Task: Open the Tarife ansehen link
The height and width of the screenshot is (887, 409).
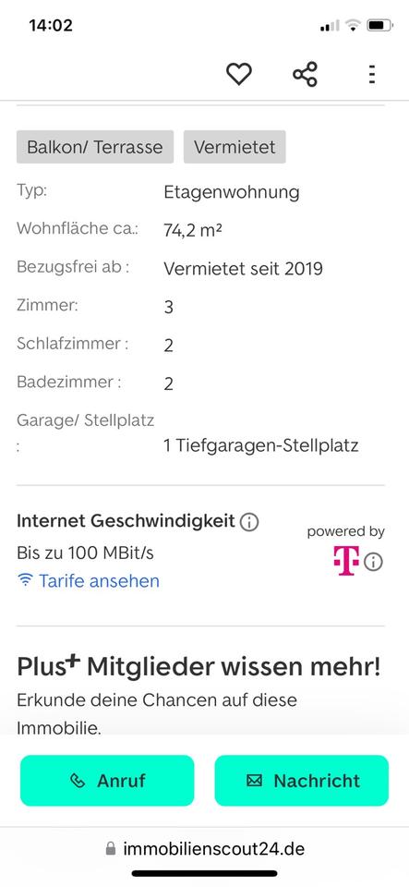Action: [x=99, y=581]
